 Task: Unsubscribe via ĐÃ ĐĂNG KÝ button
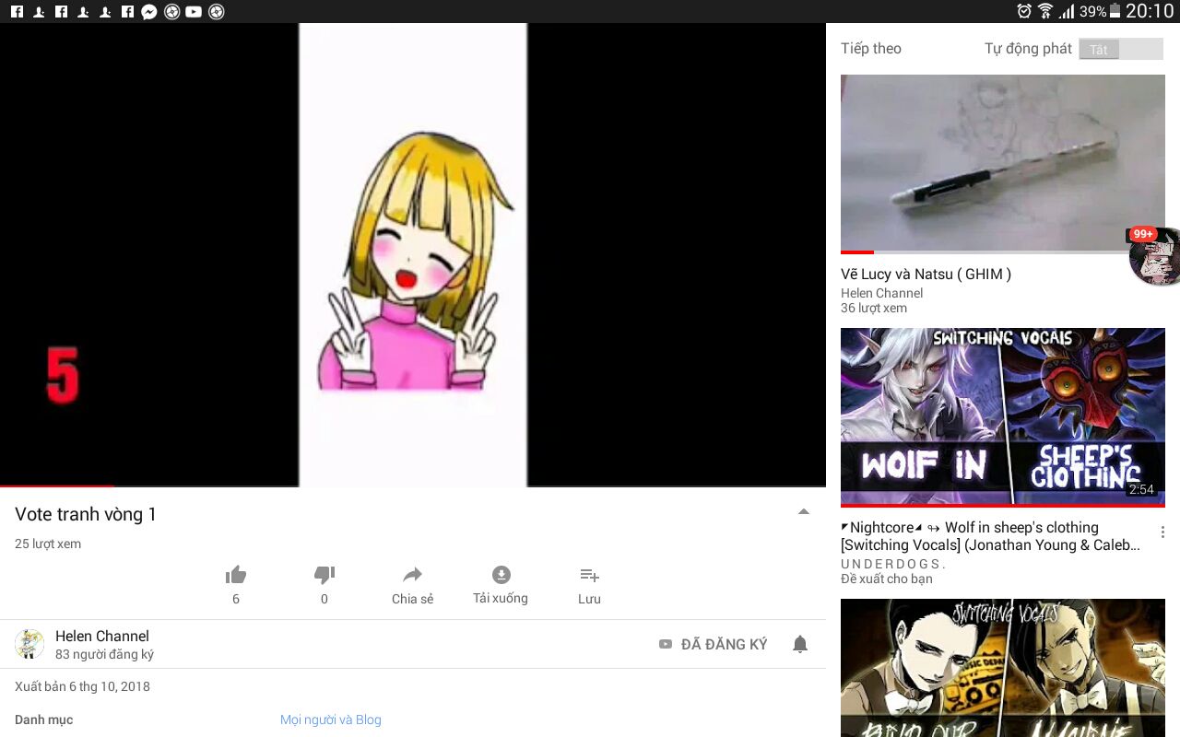714,645
